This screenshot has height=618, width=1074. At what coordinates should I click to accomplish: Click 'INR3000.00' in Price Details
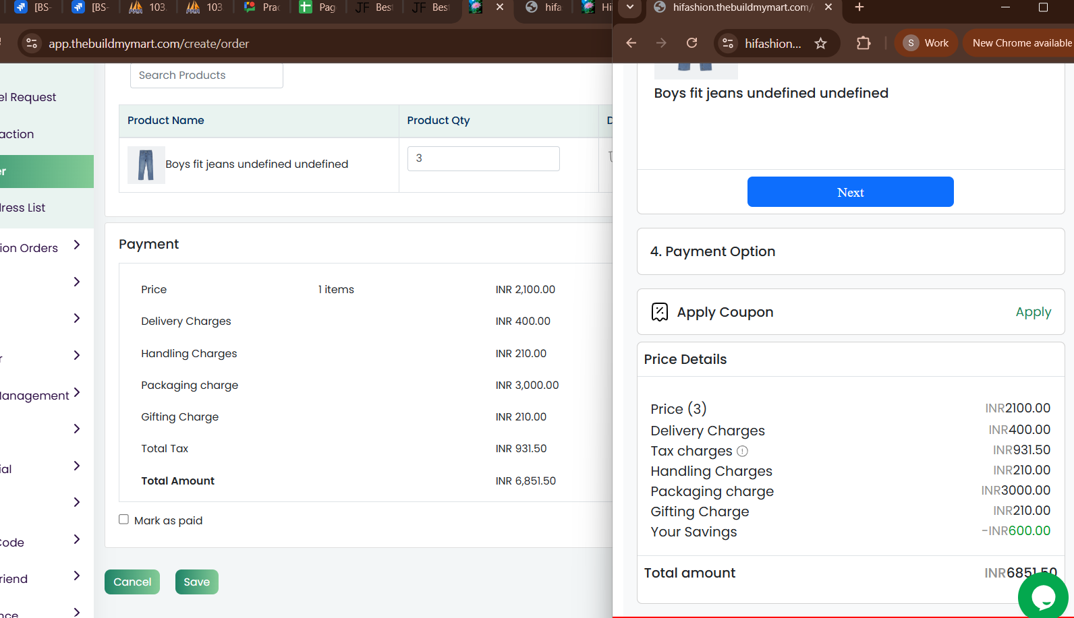tap(1016, 490)
